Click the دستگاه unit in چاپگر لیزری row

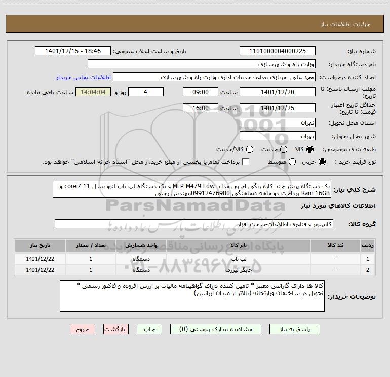(141, 270)
